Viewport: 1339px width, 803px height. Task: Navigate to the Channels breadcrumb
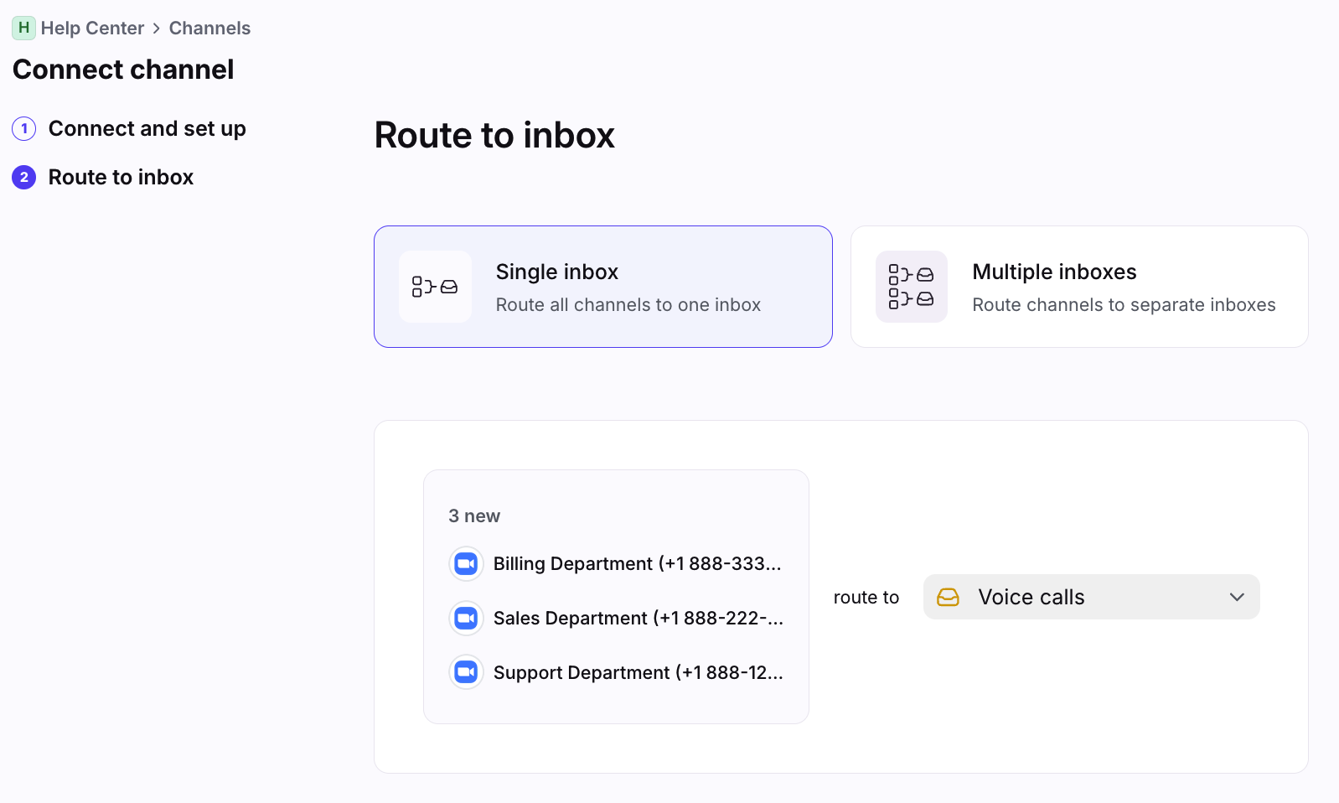tap(209, 28)
